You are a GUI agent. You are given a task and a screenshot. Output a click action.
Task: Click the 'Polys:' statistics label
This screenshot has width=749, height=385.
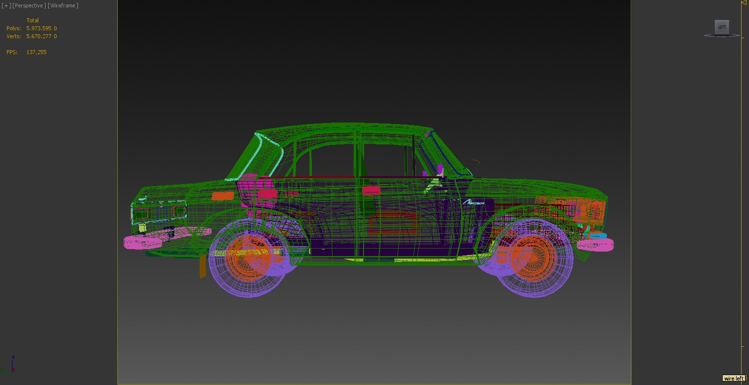[14, 28]
